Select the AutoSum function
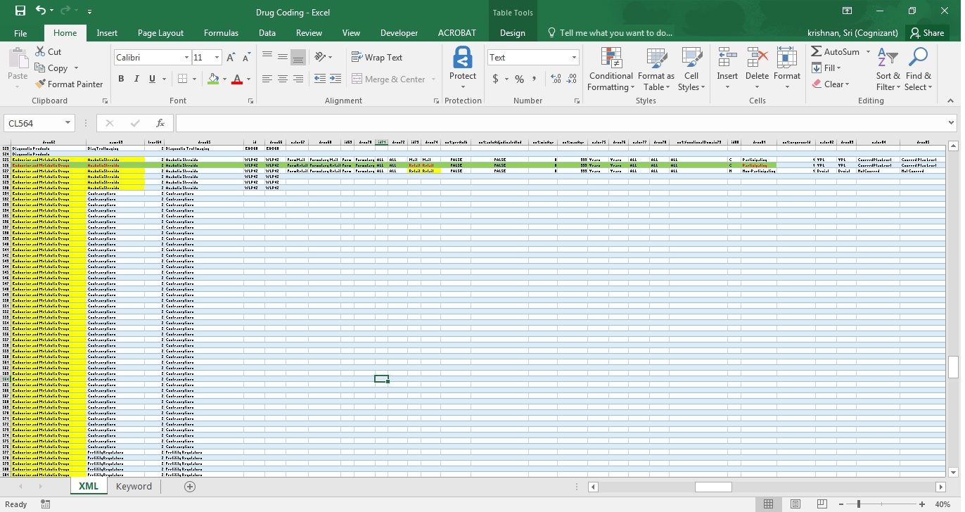Screen dimensions: 965x512 834,51
